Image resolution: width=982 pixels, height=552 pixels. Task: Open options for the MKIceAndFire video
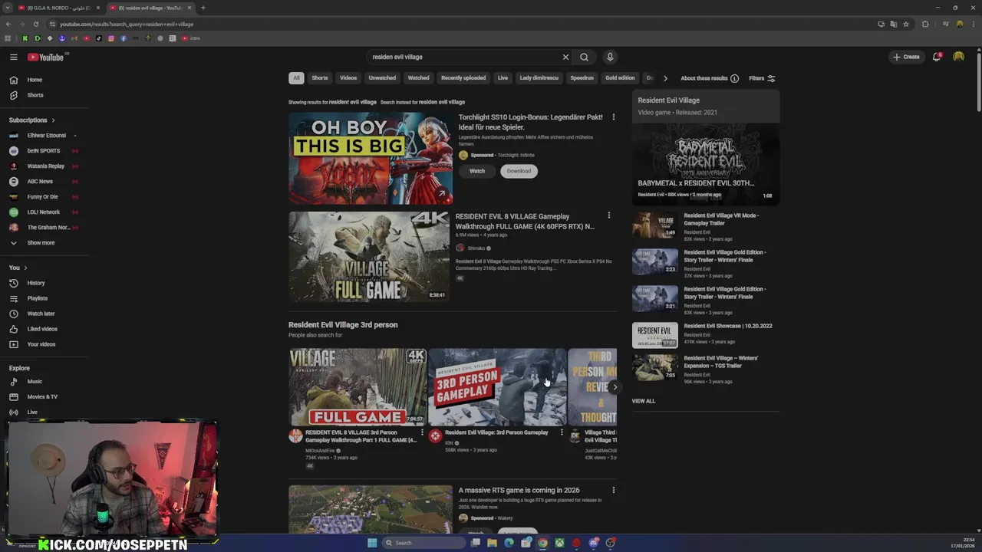422,432
